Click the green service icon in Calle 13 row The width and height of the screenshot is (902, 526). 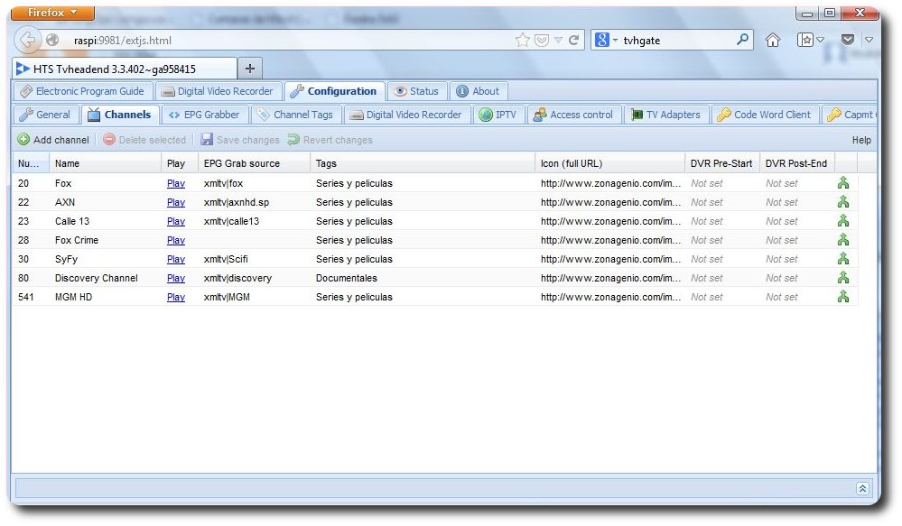coord(842,221)
